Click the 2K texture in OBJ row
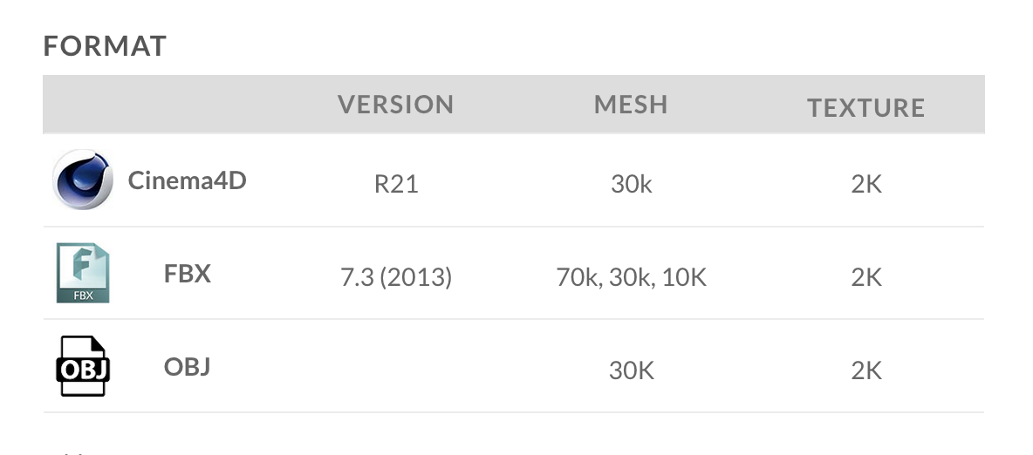The width and height of the screenshot is (1033, 455). pos(865,370)
